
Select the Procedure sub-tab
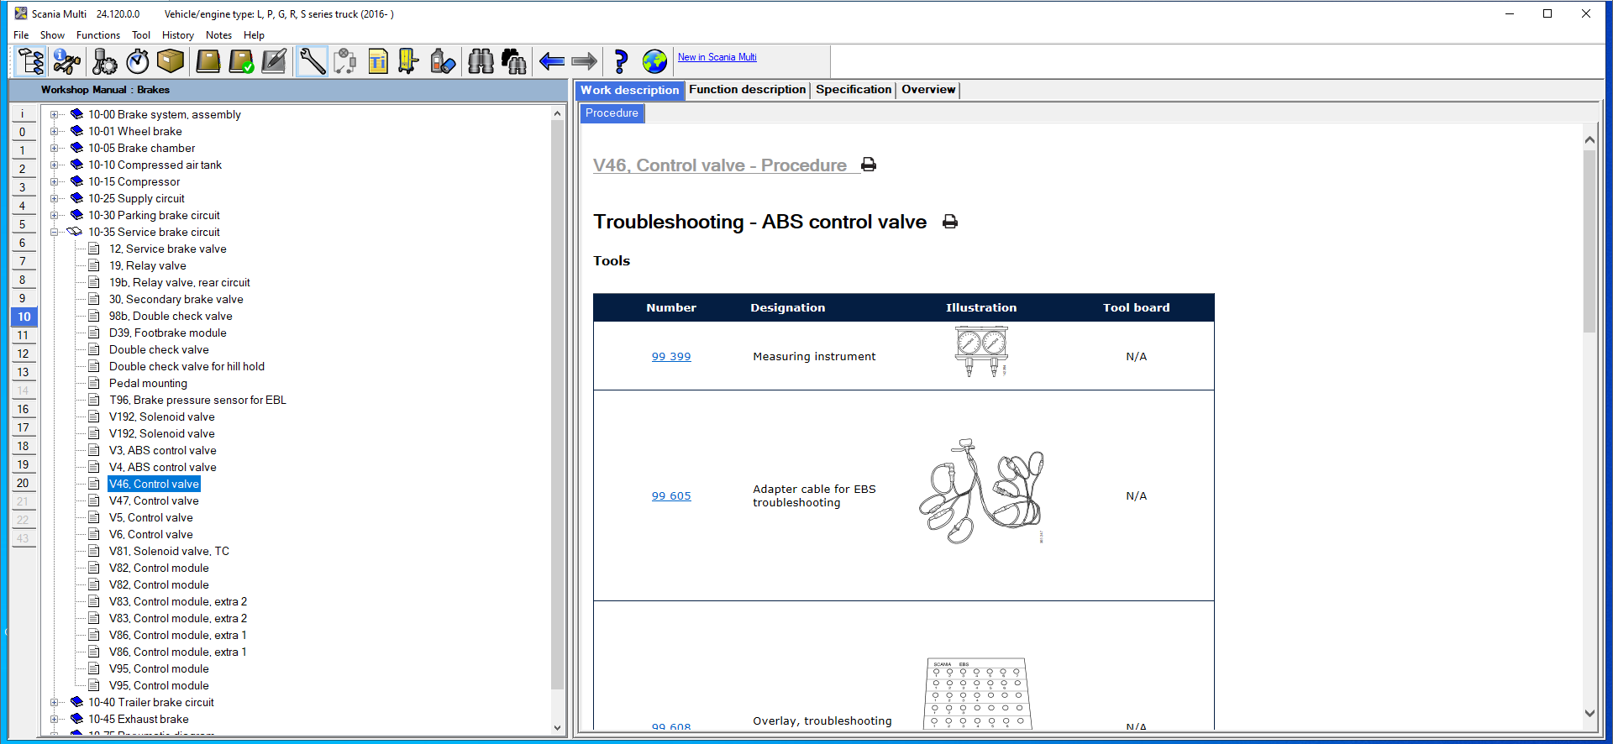[x=612, y=113]
